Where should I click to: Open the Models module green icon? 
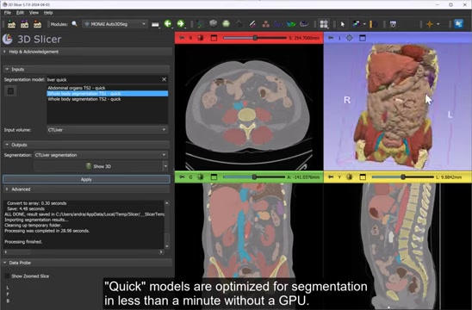coord(226,24)
